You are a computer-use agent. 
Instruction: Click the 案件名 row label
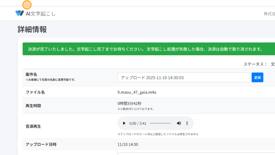point(31,74)
